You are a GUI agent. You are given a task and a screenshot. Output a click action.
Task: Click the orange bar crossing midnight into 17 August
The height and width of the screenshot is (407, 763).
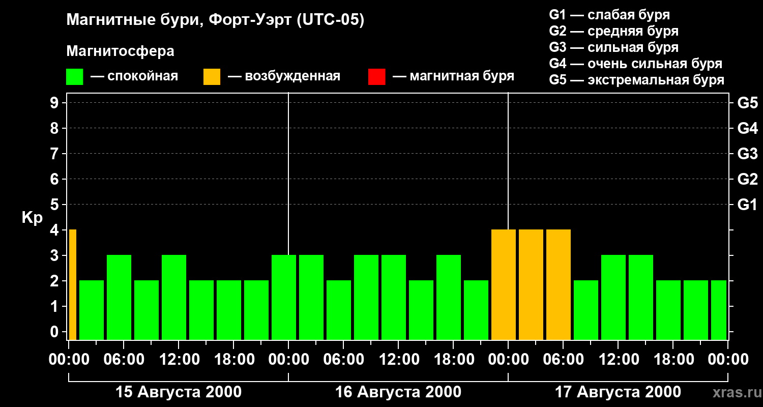point(504,284)
